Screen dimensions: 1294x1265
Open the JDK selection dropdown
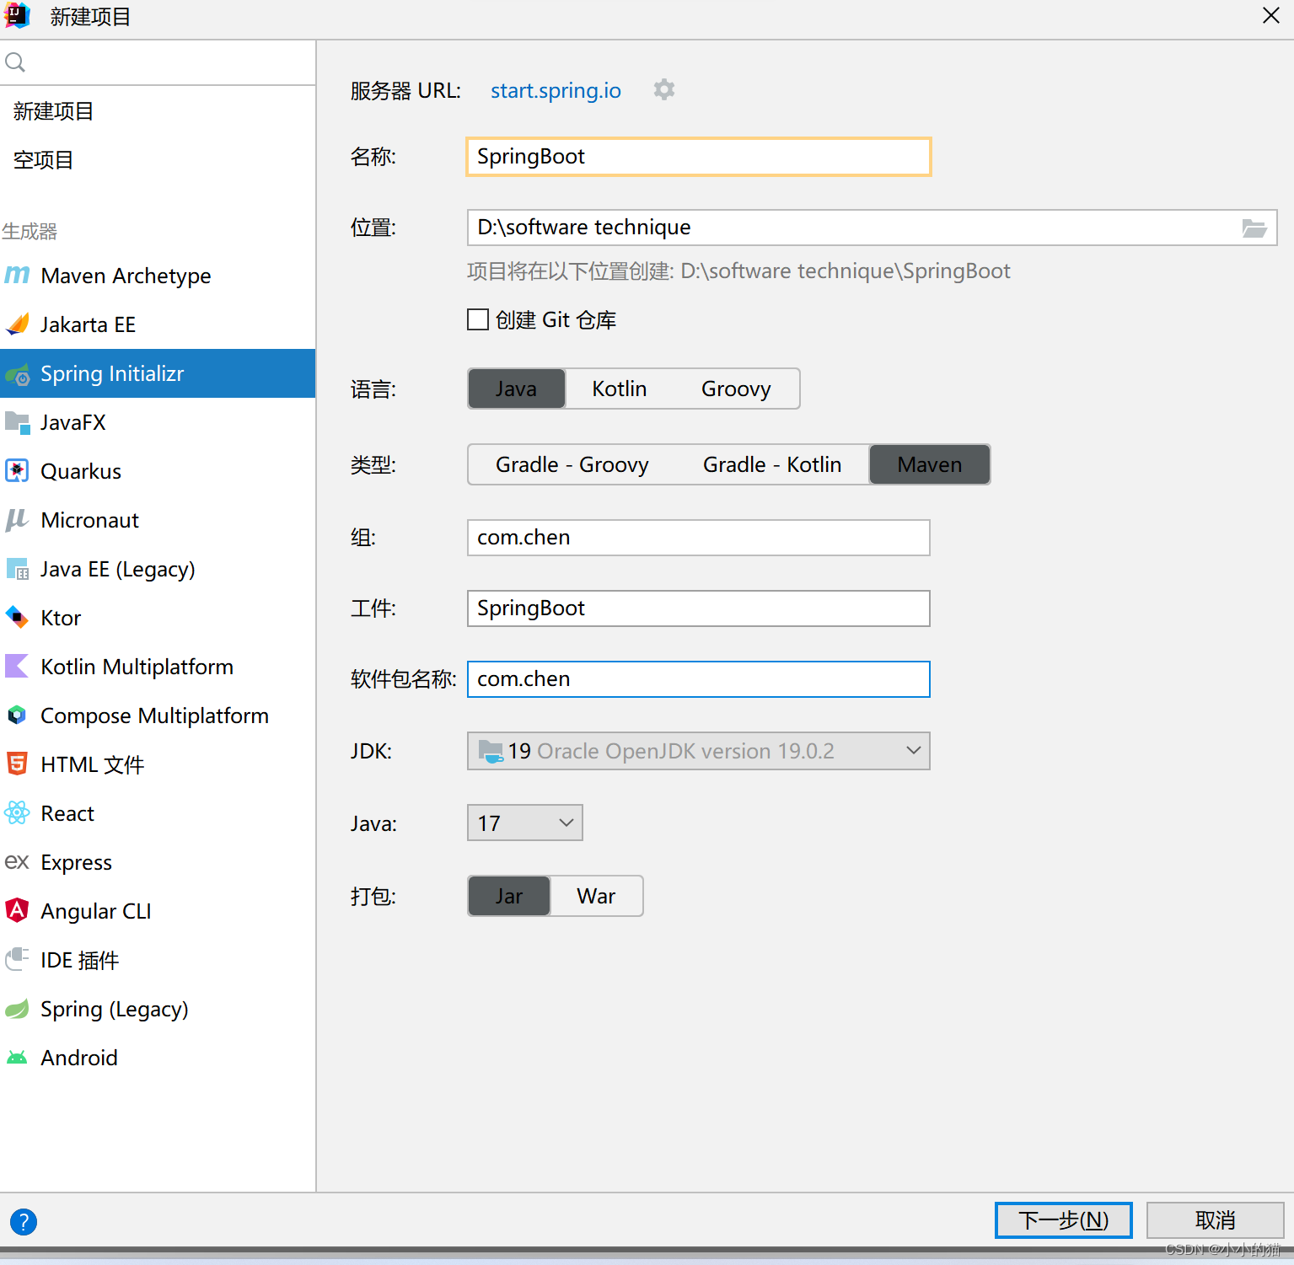point(913,750)
